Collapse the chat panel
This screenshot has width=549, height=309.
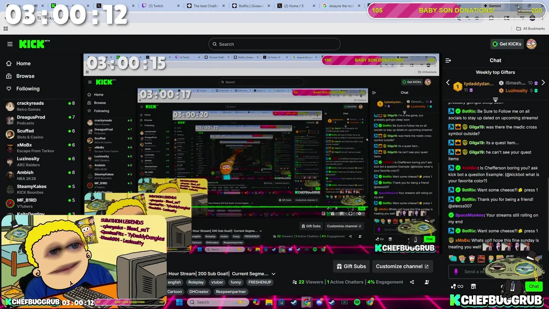click(448, 61)
